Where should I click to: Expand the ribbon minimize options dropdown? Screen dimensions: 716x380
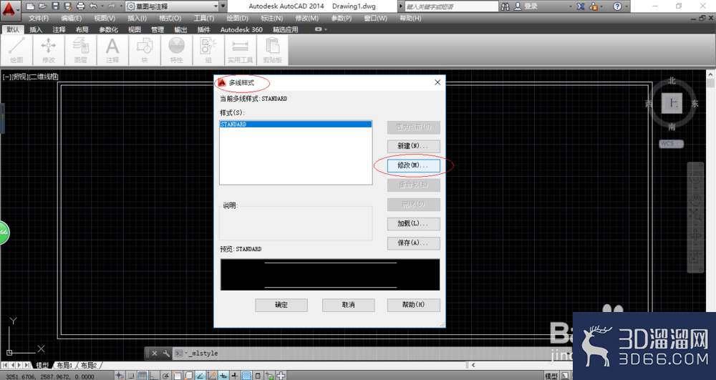[x=326, y=29]
